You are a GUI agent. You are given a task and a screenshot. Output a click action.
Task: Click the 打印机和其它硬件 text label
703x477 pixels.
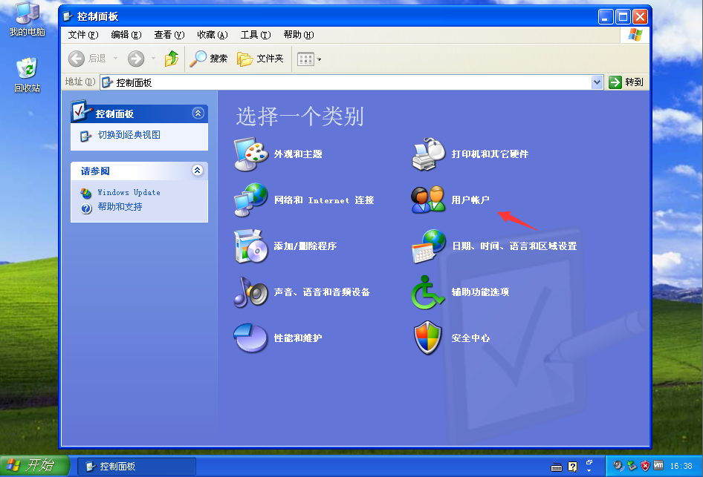490,154
